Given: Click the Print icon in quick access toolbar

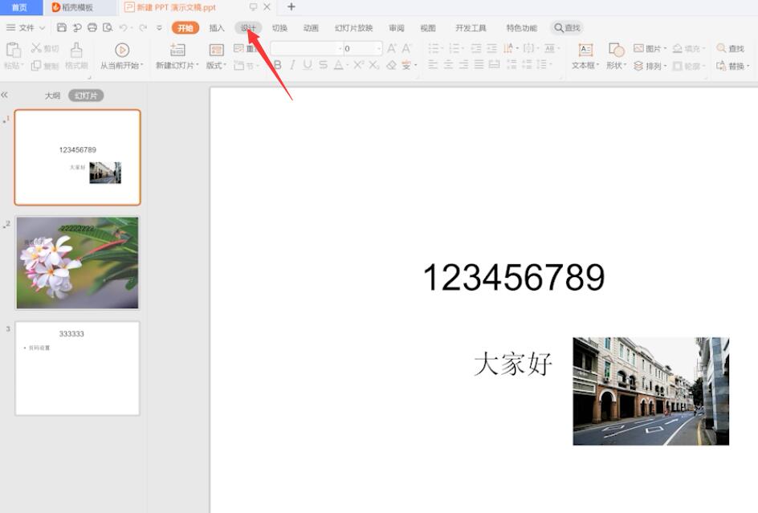Looking at the screenshot, I should 92,27.
